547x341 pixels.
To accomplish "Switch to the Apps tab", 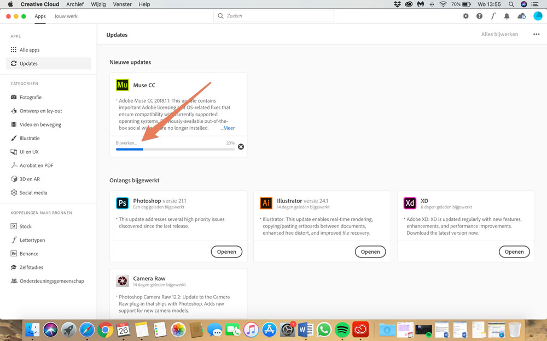I will coord(40,16).
